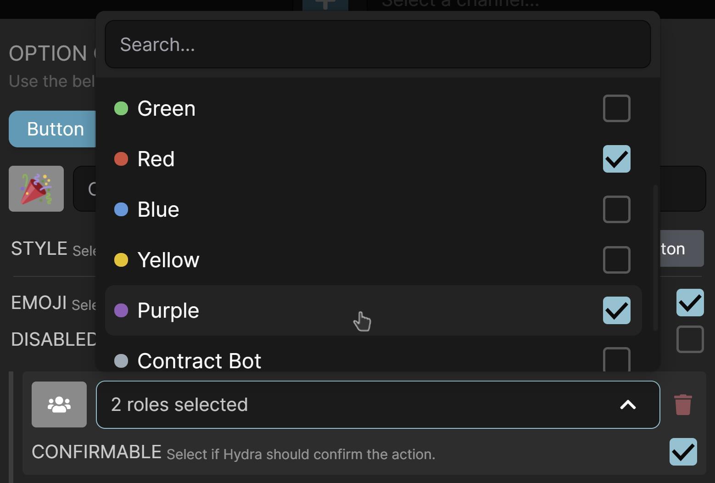The width and height of the screenshot is (715, 483).
Task: Open the party popper emoji picker
Action: click(x=36, y=188)
